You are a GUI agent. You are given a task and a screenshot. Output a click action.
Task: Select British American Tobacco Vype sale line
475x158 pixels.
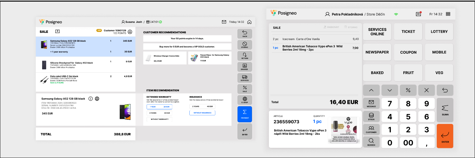(x=316, y=48)
